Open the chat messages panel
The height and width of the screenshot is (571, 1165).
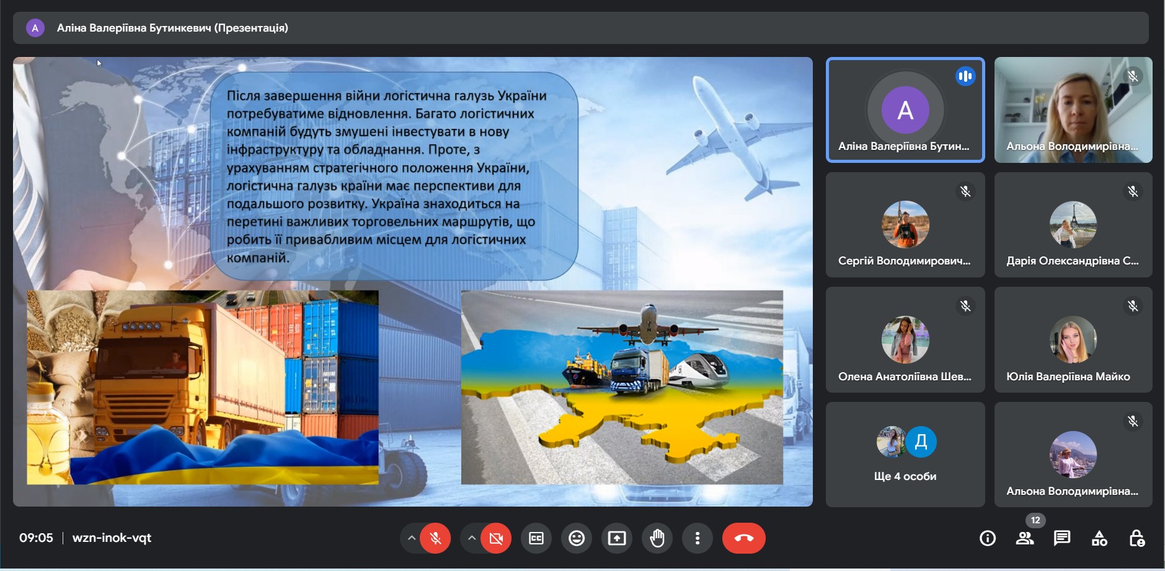pos(1061,538)
